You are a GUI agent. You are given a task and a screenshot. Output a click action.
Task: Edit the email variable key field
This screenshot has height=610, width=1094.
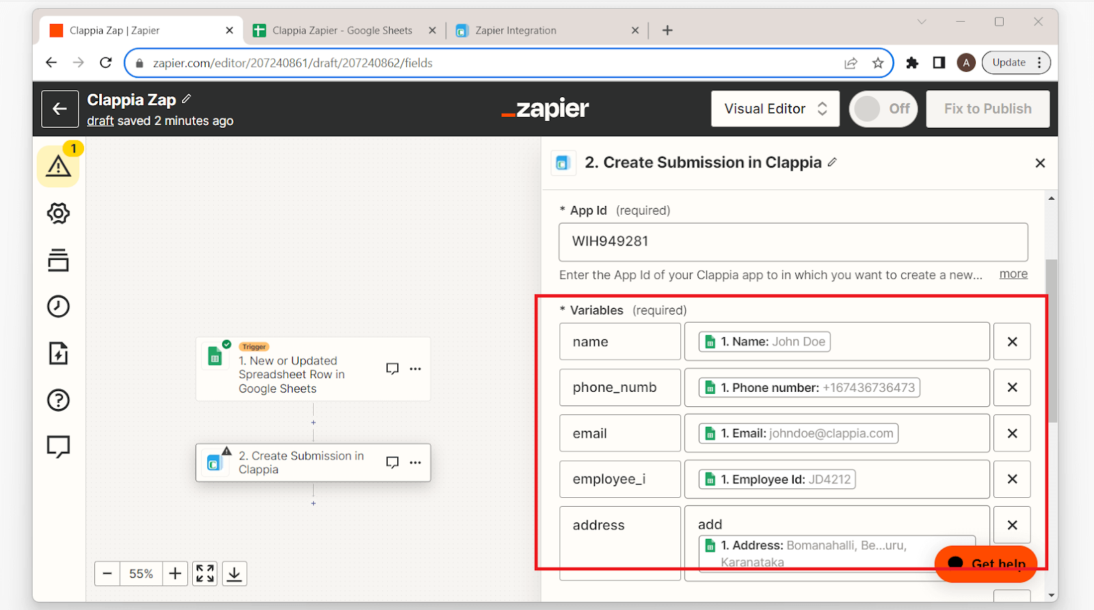pos(620,433)
